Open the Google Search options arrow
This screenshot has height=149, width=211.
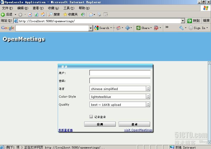tap(111, 28)
